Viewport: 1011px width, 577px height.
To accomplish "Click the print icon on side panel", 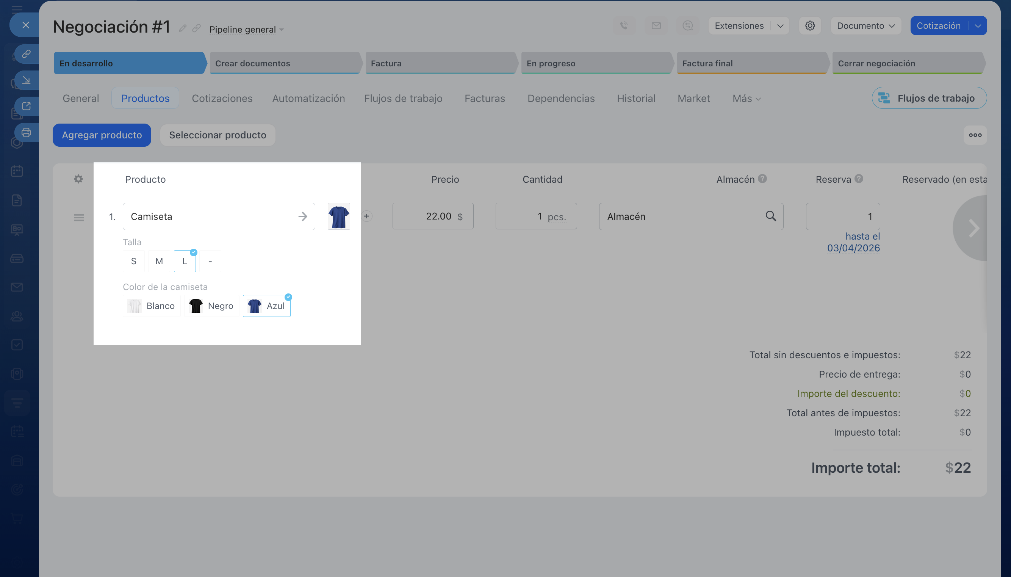I will click(x=26, y=133).
